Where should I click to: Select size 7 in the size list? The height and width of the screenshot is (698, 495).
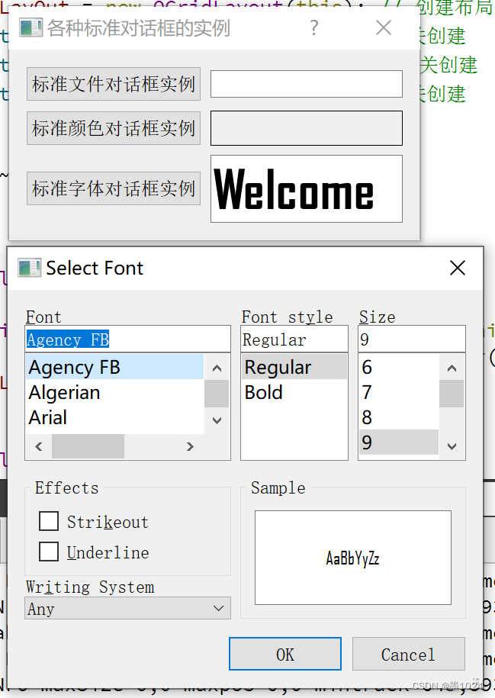pos(399,393)
